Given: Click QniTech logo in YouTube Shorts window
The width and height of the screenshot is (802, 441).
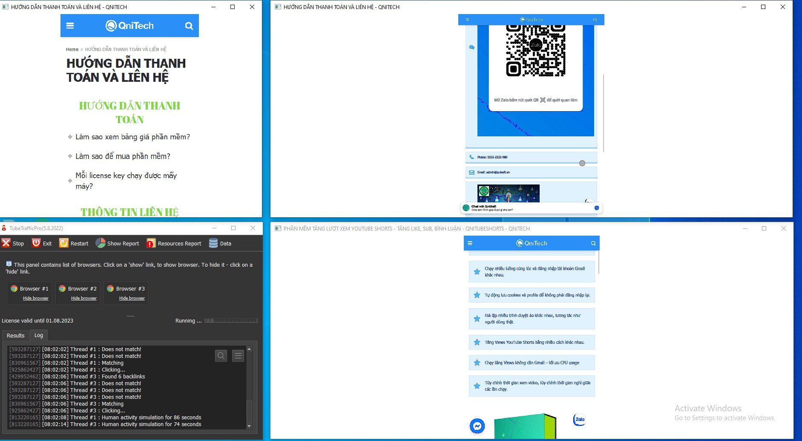Looking at the screenshot, I should click(x=532, y=243).
